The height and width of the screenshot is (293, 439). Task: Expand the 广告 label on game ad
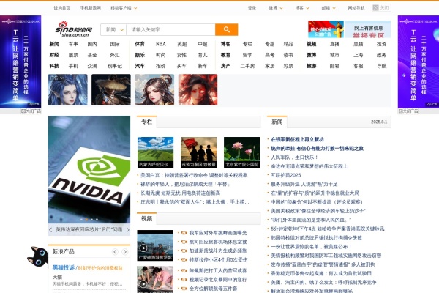(x=57, y=78)
